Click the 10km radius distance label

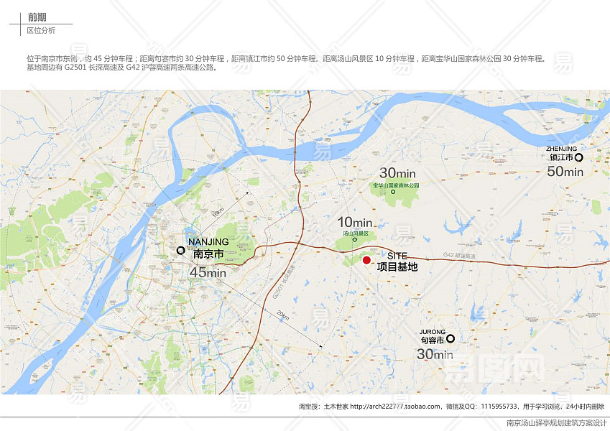click(218, 213)
